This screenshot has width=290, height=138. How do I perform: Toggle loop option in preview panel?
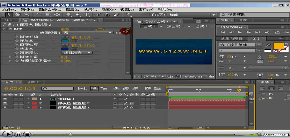278,32
